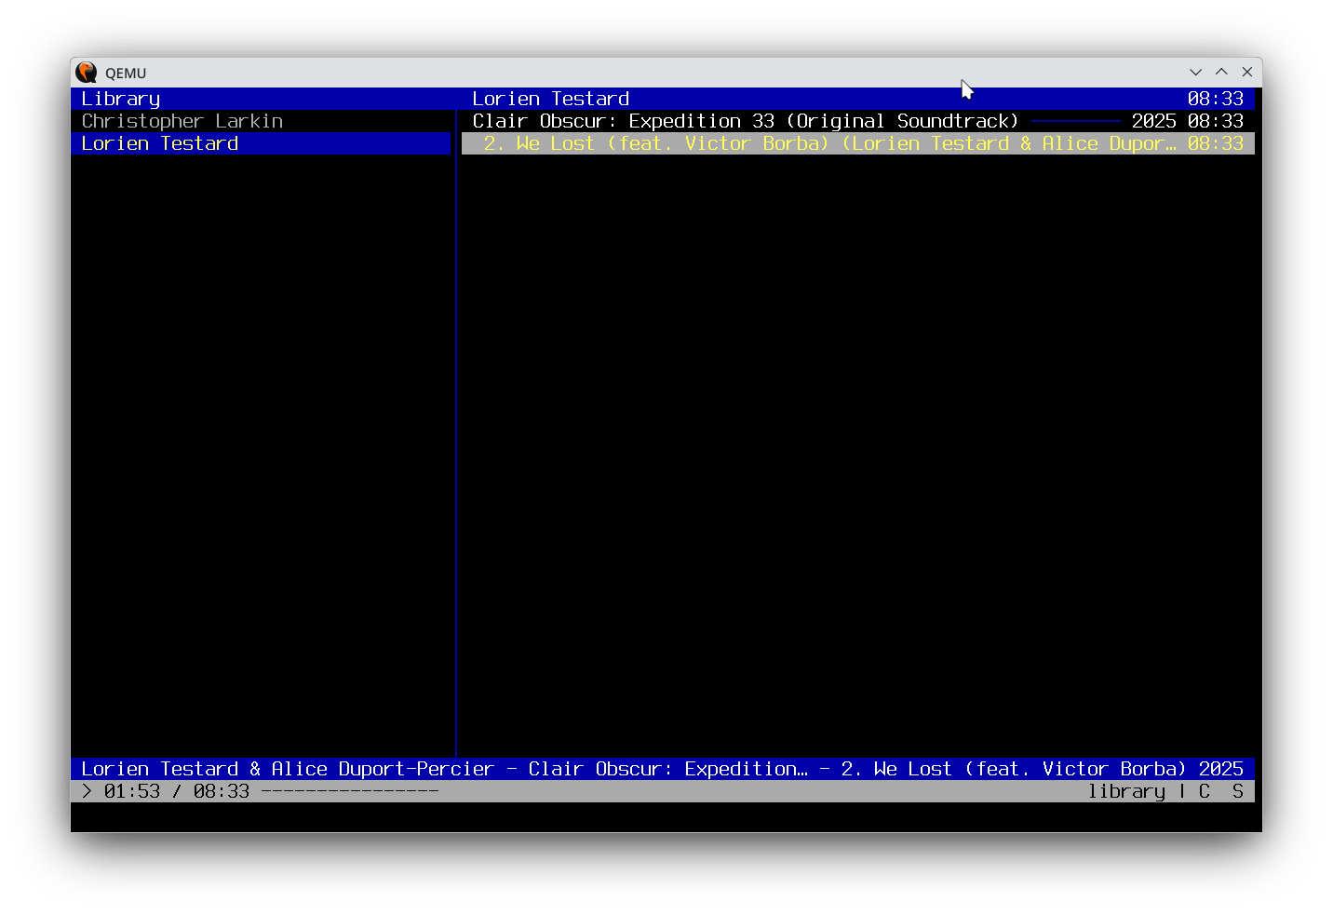1333x915 pixels.
Task: Toggle the 'S' shuffle flag in status bar
Action: coord(1238,791)
